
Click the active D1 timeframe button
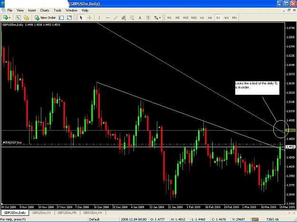coord(218,18)
